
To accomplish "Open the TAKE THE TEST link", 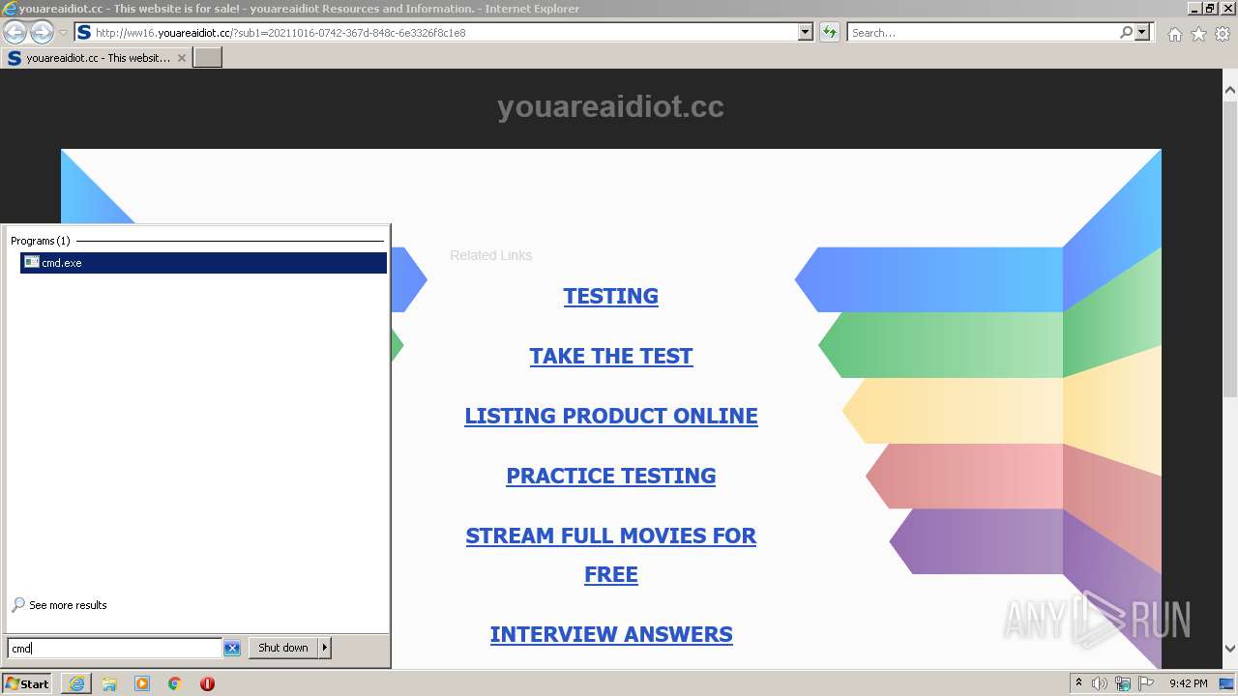I will 610,356.
